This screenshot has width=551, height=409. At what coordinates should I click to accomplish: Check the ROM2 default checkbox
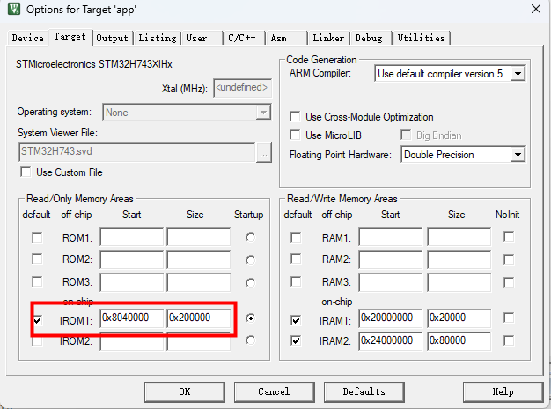pos(37,259)
